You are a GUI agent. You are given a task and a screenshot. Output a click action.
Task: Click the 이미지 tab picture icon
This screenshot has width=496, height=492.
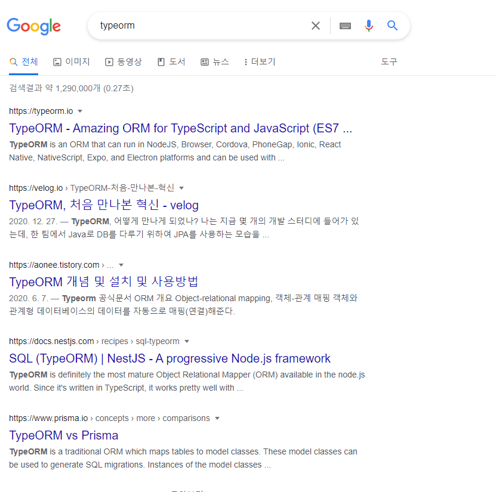click(x=57, y=62)
